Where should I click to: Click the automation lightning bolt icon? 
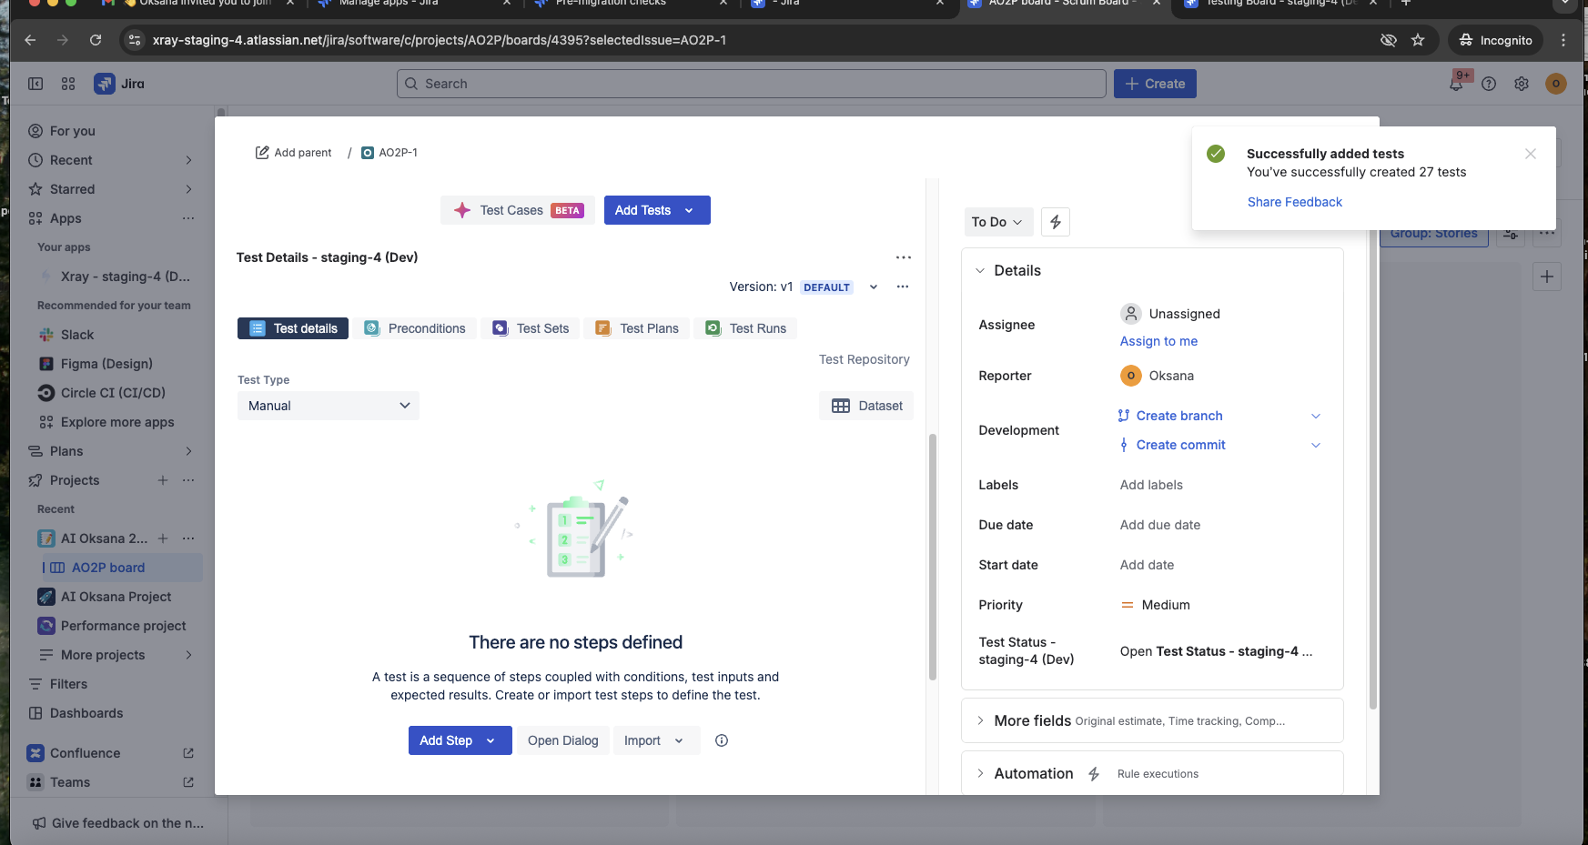pyautogui.click(x=1056, y=222)
